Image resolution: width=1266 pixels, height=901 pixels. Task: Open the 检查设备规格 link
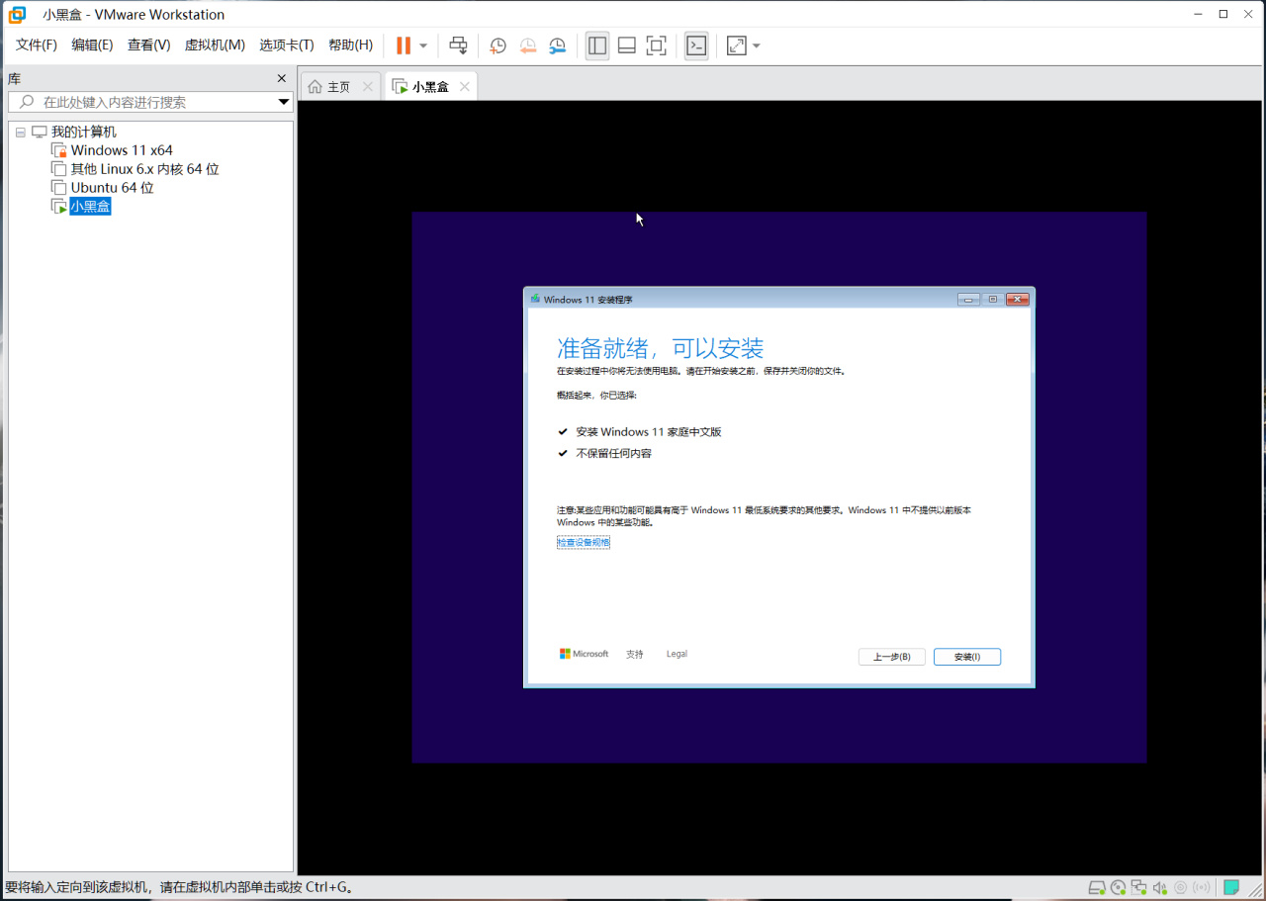pyautogui.click(x=584, y=542)
